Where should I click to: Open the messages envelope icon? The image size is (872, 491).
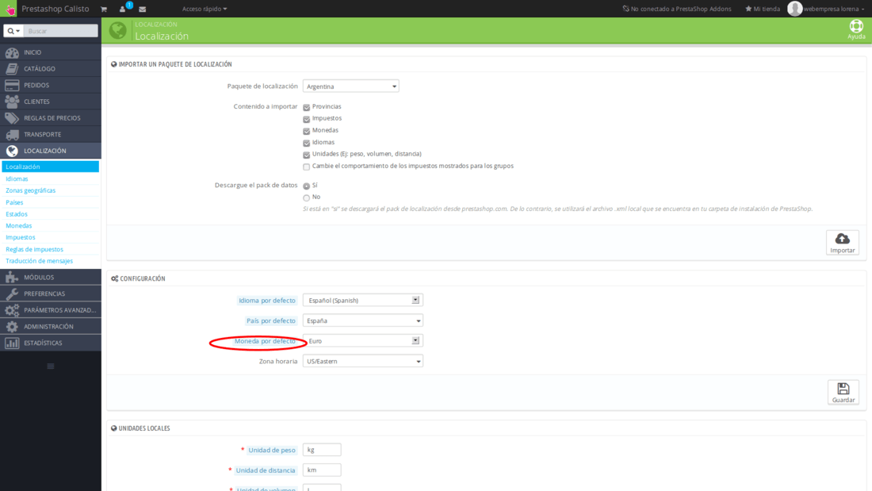143,9
